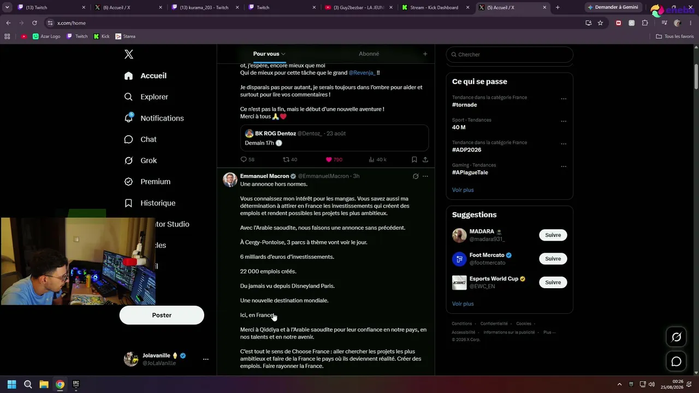Open more options on Emmanuel Macron's tweet
This screenshot has width=699, height=393.
425,176
